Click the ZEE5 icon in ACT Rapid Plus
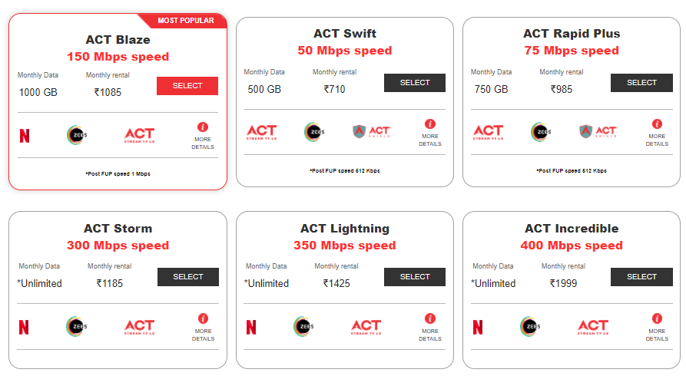Screen dimensions: 686x376 tap(541, 132)
